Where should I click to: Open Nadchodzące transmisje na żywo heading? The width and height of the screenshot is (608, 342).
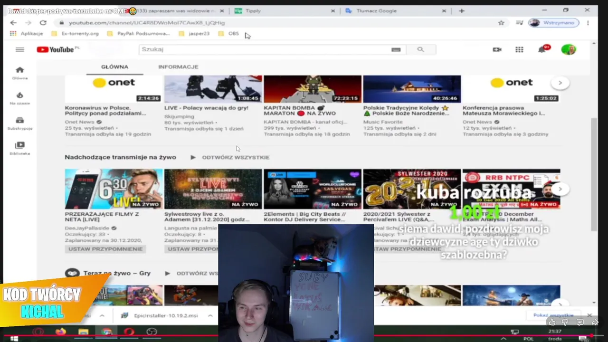pyautogui.click(x=120, y=157)
